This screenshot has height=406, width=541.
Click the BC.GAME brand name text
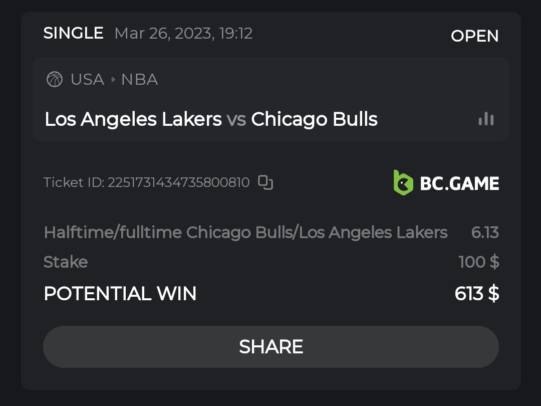pos(459,183)
